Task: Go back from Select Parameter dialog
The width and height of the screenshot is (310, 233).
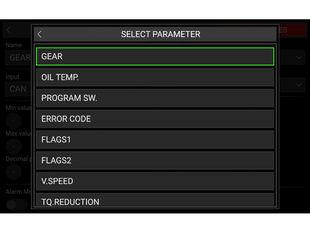Action: 40,34
